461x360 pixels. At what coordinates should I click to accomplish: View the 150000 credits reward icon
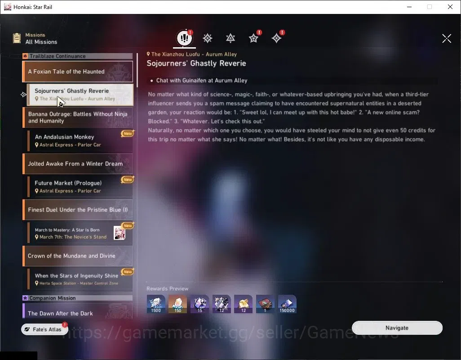pos(287,304)
